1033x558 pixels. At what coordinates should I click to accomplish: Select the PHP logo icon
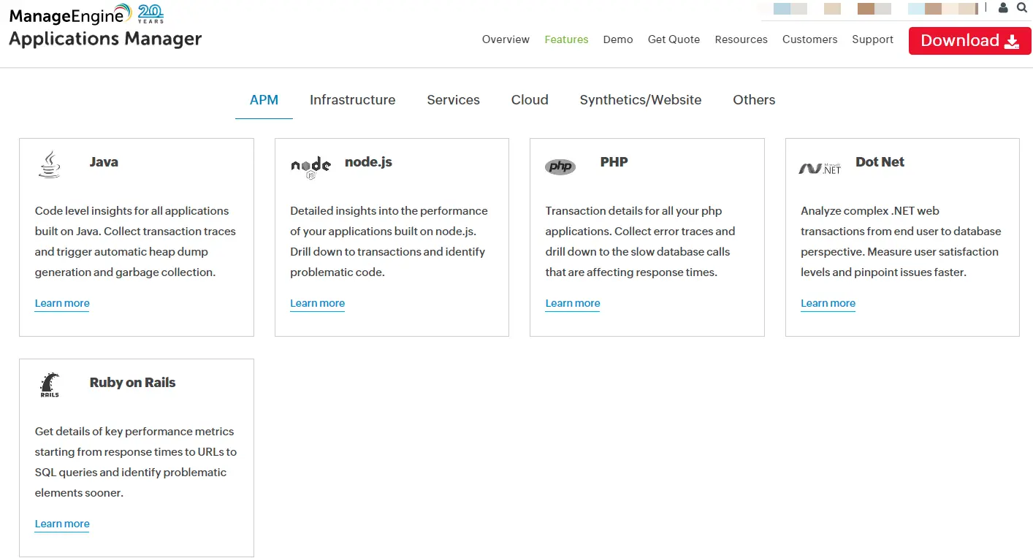point(560,166)
